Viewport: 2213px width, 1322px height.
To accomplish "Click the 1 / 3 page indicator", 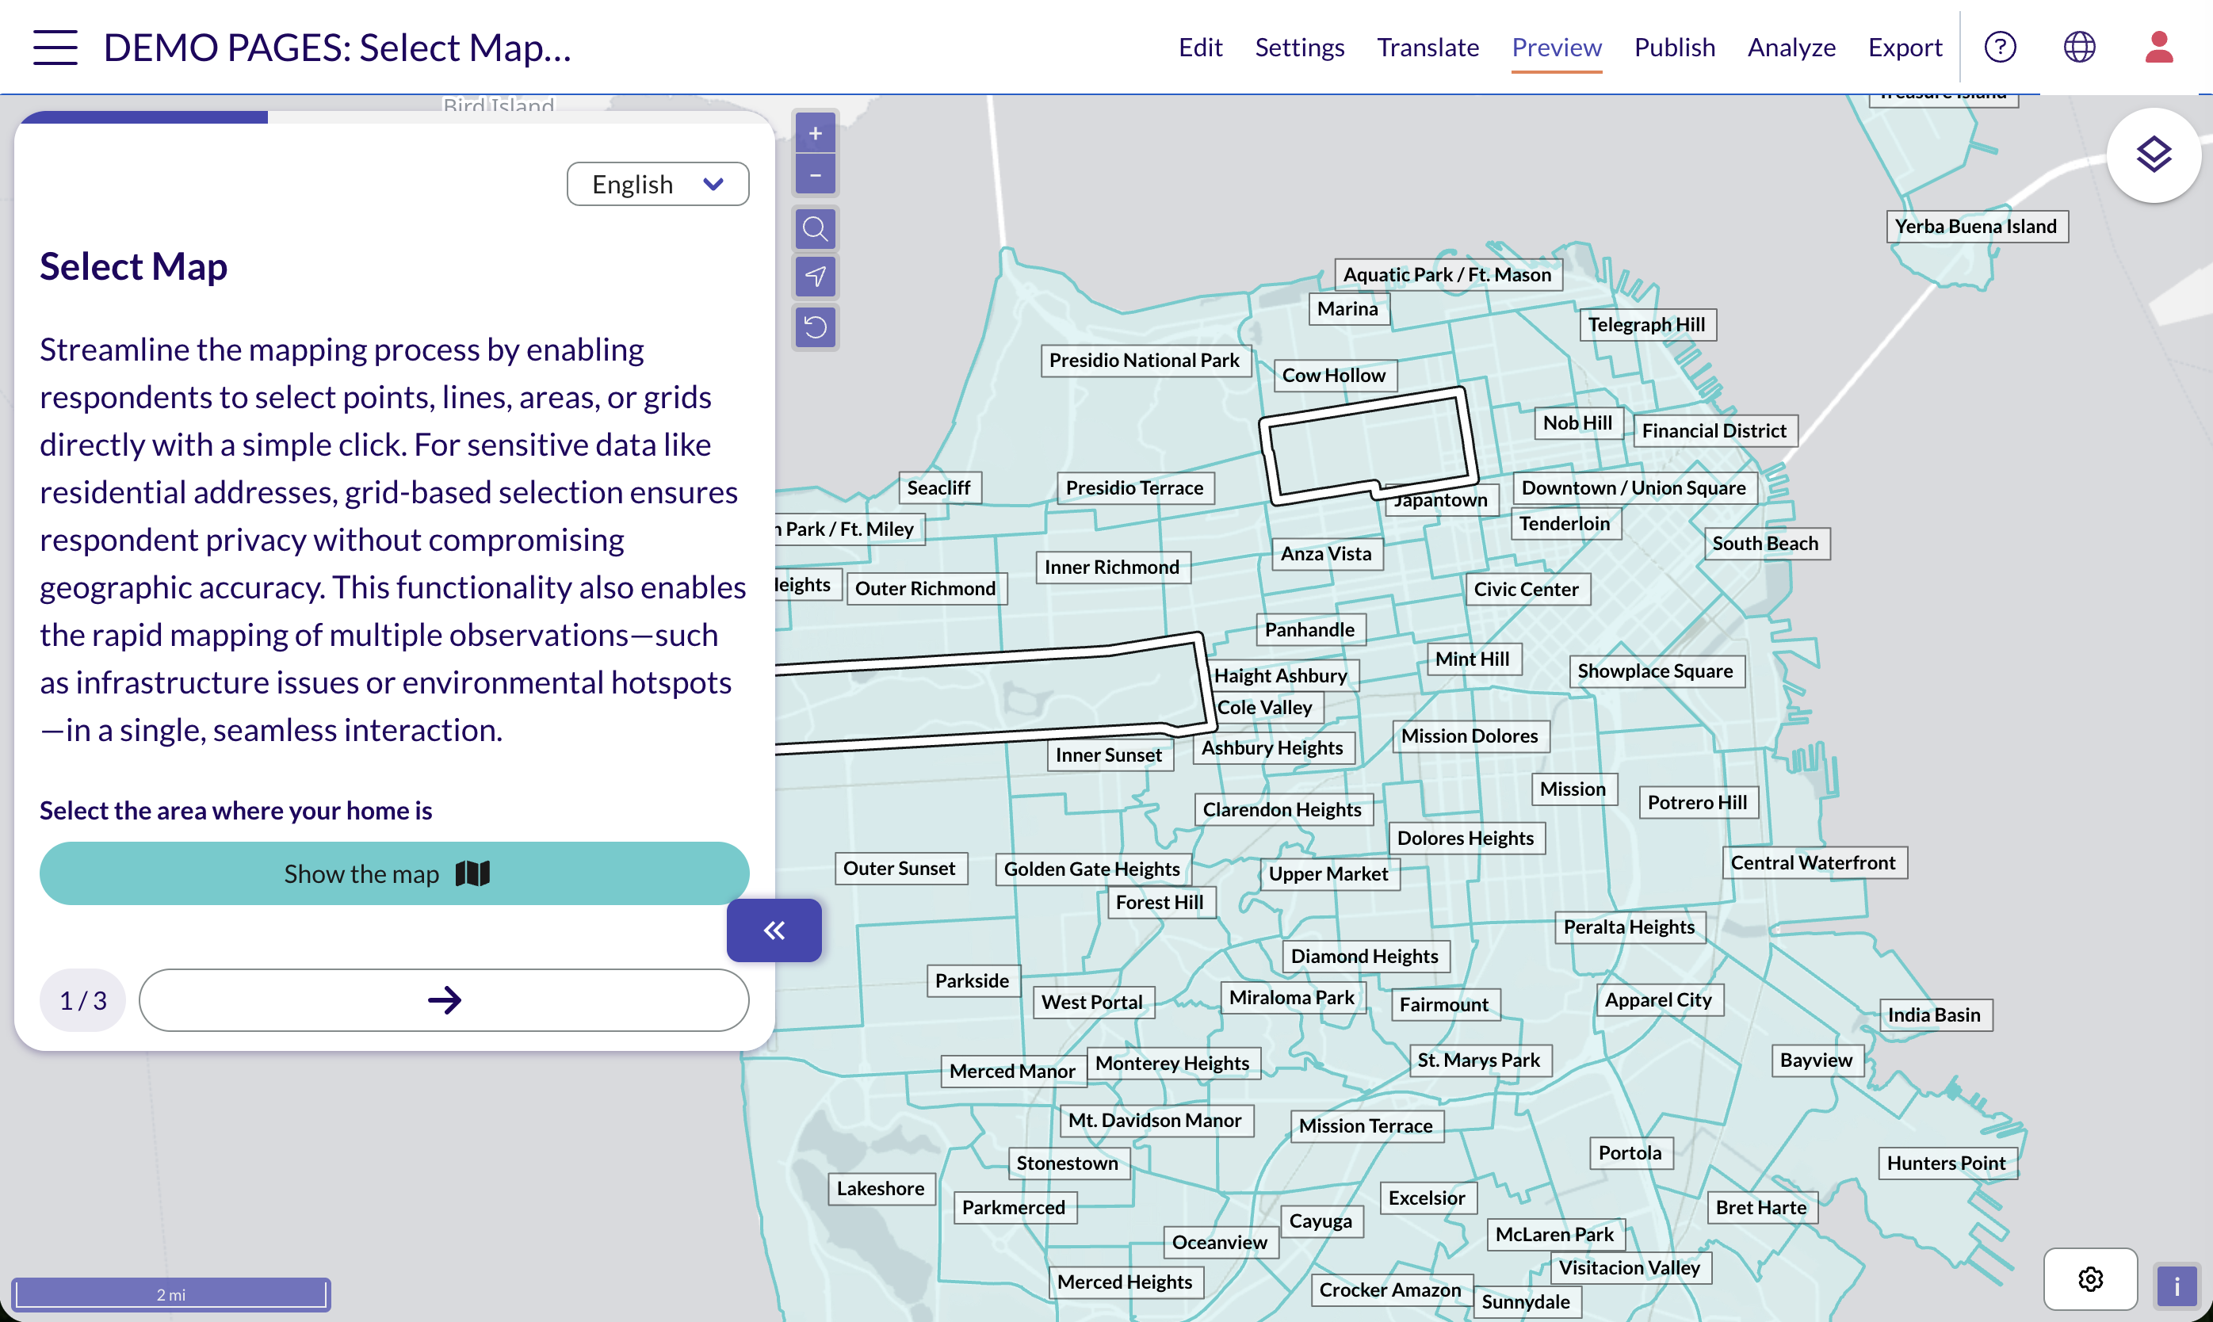I will coord(83,1000).
